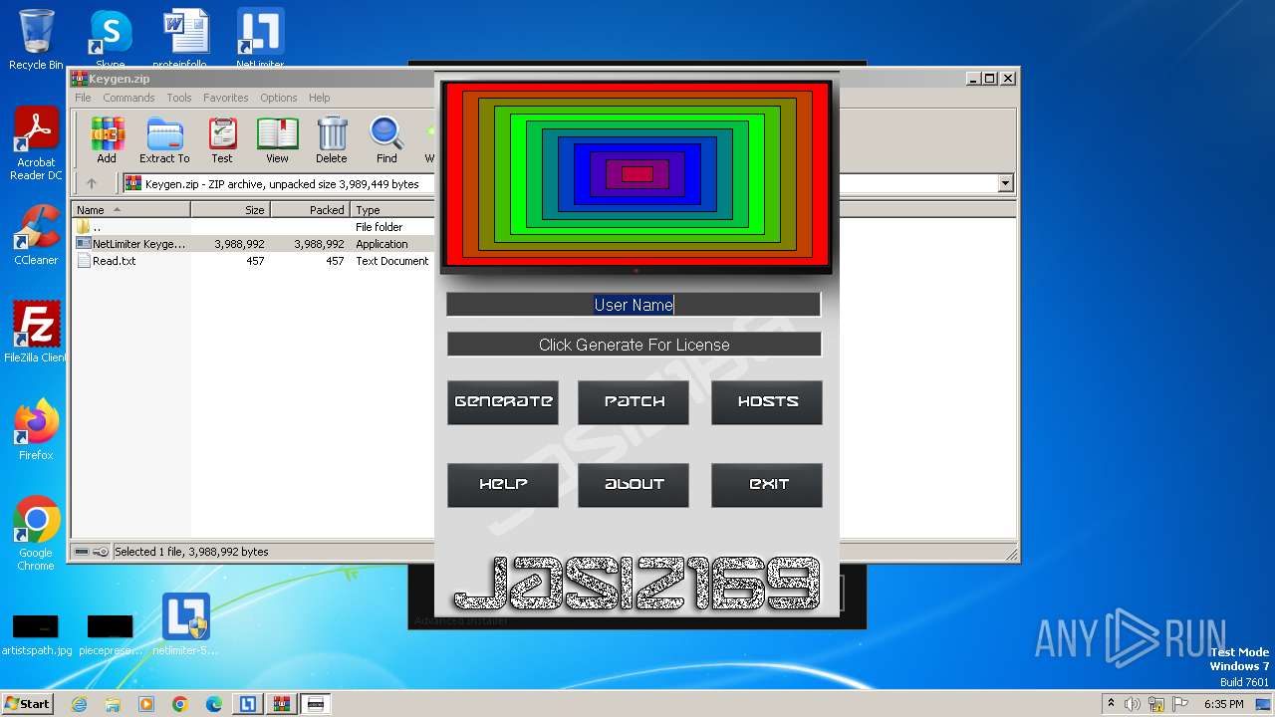Select artistspath.jpg desktop file

(x=36, y=635)
